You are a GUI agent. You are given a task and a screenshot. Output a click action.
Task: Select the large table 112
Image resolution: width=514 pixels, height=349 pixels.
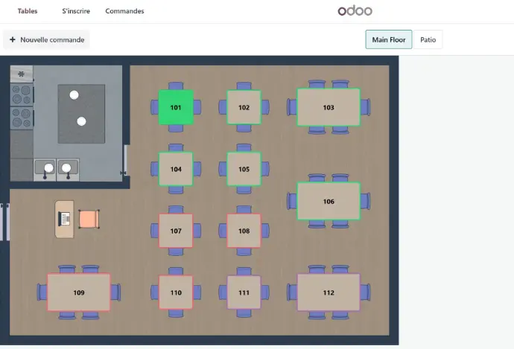(329, 292)
